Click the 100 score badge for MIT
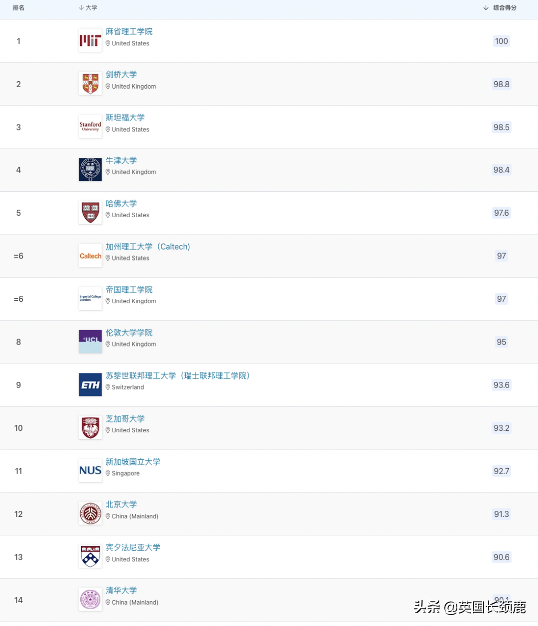 pos(501,41)
